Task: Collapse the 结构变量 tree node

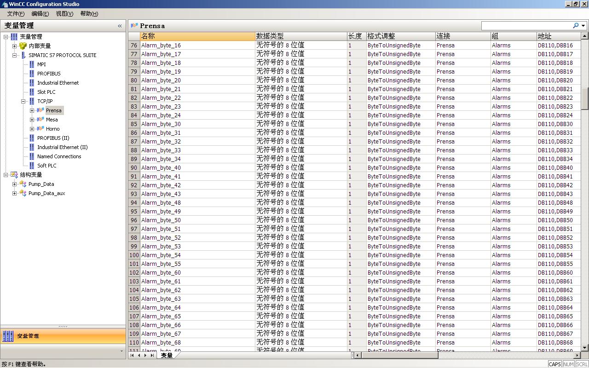Action: 6,175
